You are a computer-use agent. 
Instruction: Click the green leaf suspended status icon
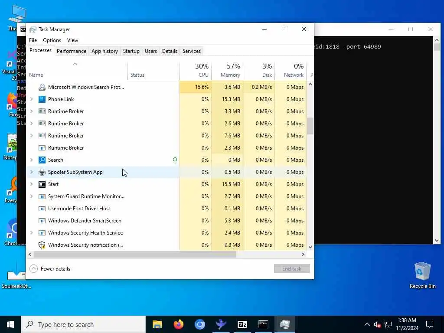175,160
